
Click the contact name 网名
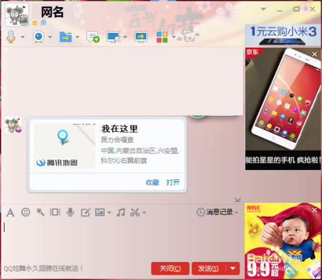52,12
